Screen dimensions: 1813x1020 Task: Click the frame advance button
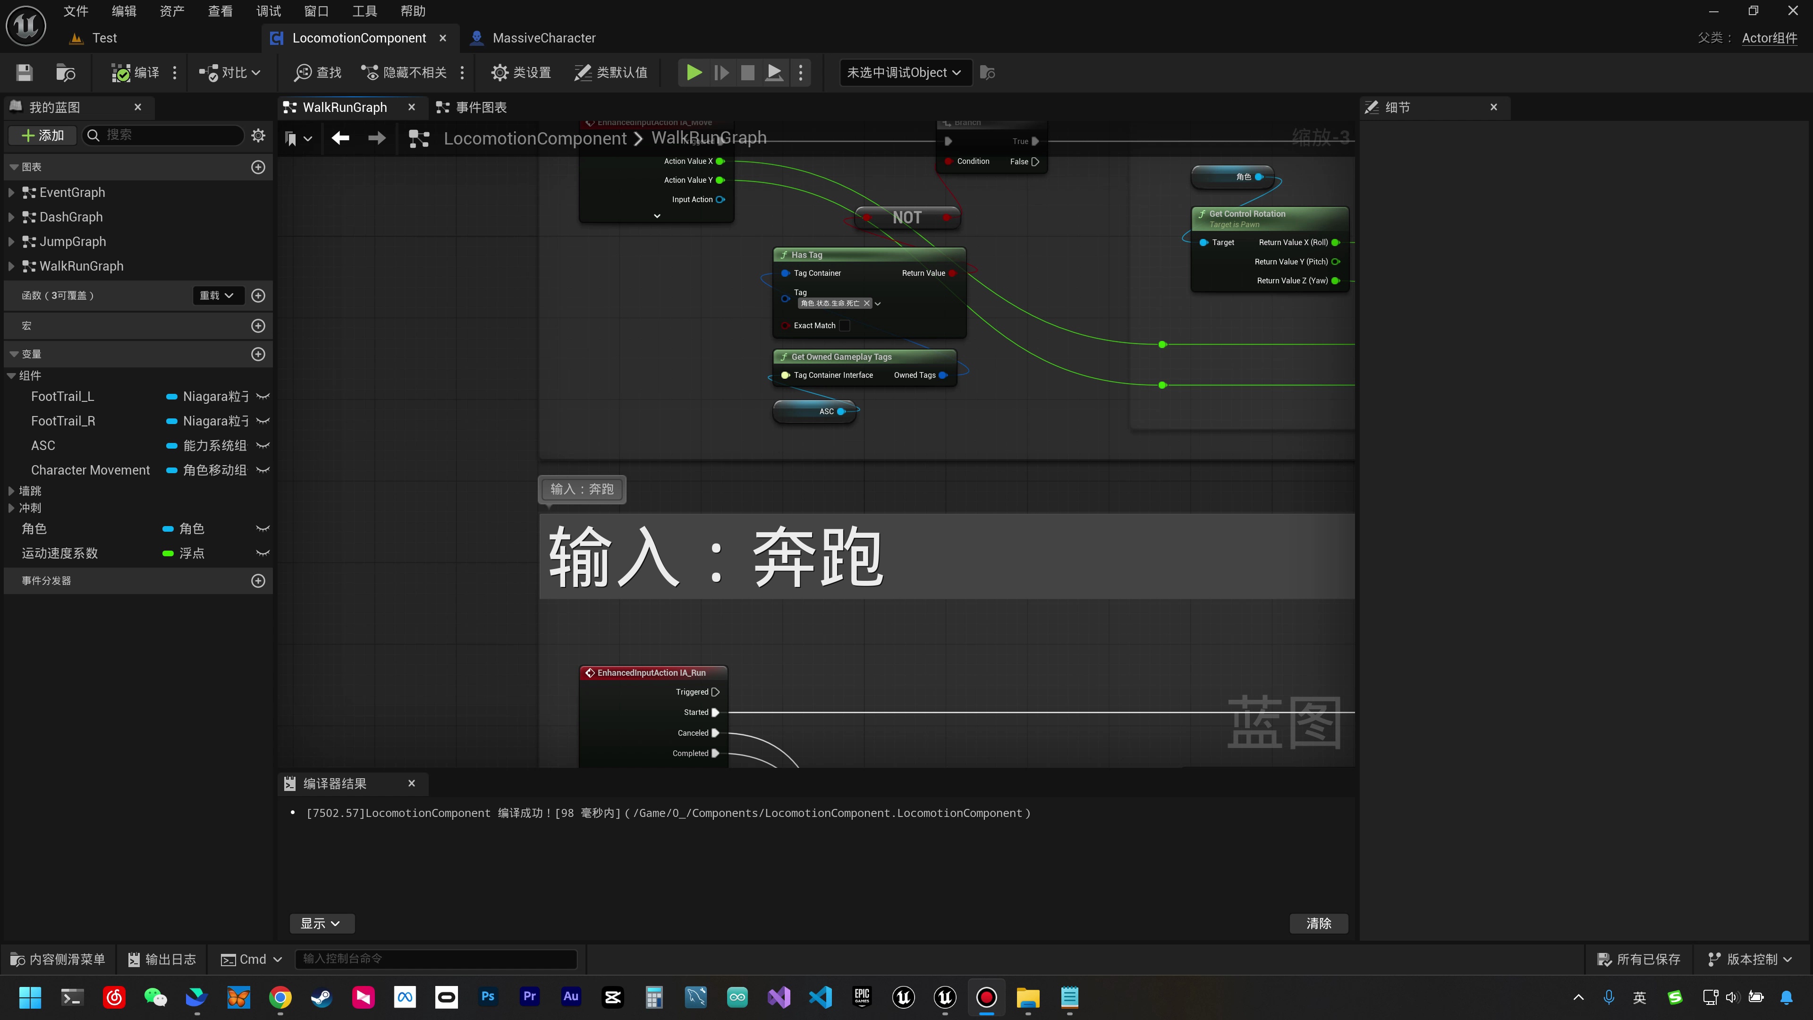pos(721,73)
